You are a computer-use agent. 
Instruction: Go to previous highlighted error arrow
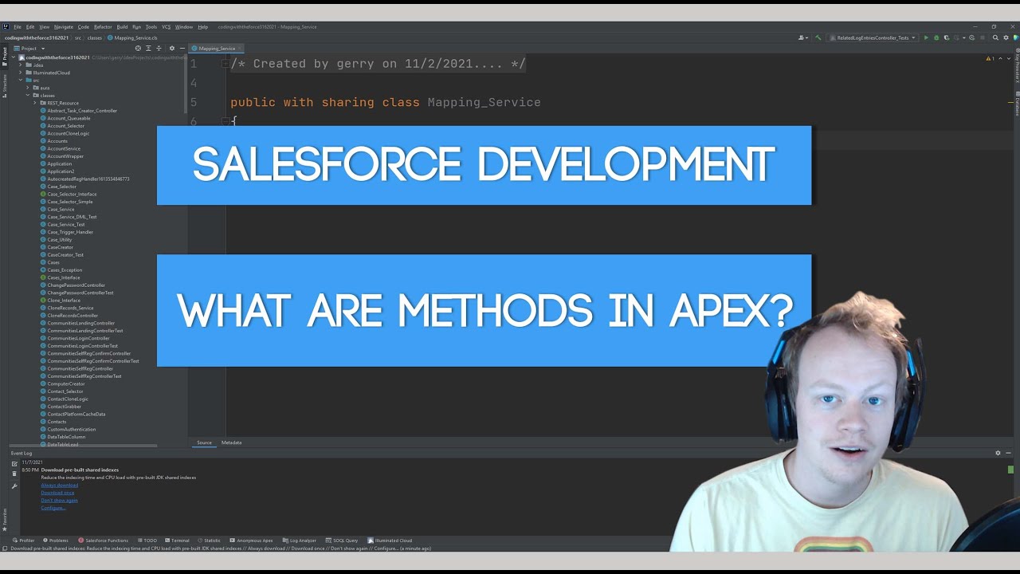(x=1000, y=58)
